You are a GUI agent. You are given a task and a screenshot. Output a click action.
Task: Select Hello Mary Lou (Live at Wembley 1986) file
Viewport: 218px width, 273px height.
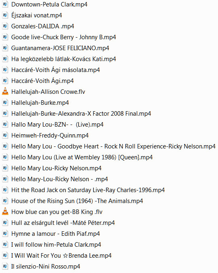click(82, 157)
